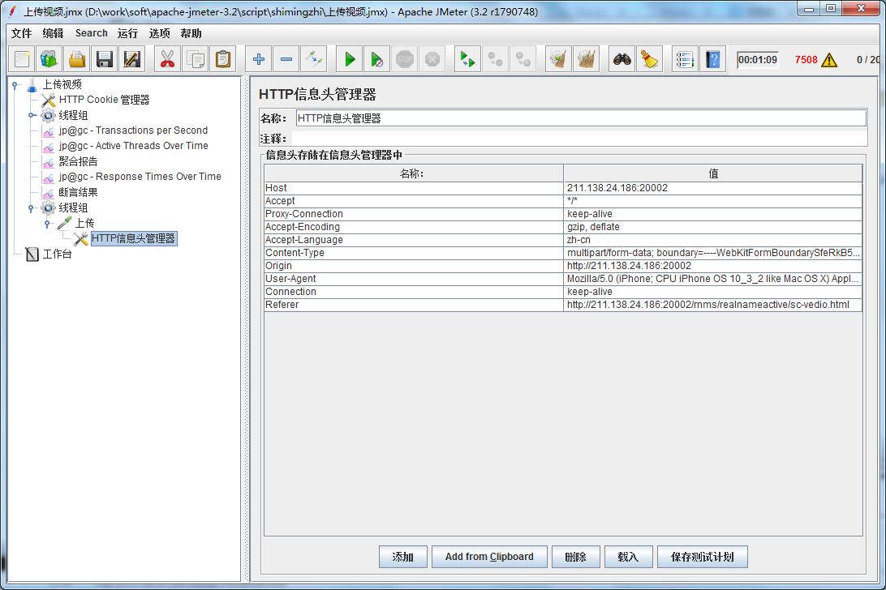Screen dimensions: 886x590
Task: Collapse the 上传 sampler node
Action: (47, 224)
